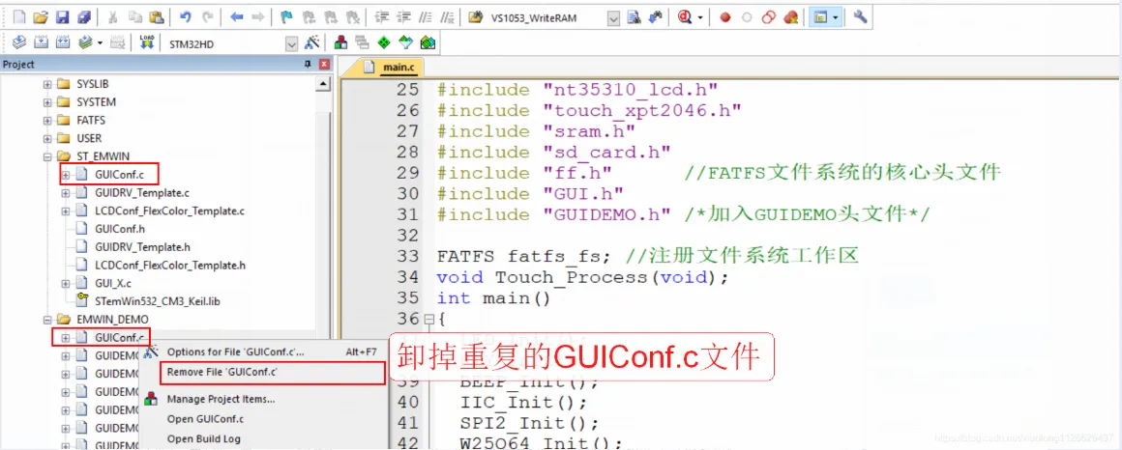Expand the SYSTEM folder
Image resolution: width=1122 pixels, height=450 pixels.
pos(47,102)
